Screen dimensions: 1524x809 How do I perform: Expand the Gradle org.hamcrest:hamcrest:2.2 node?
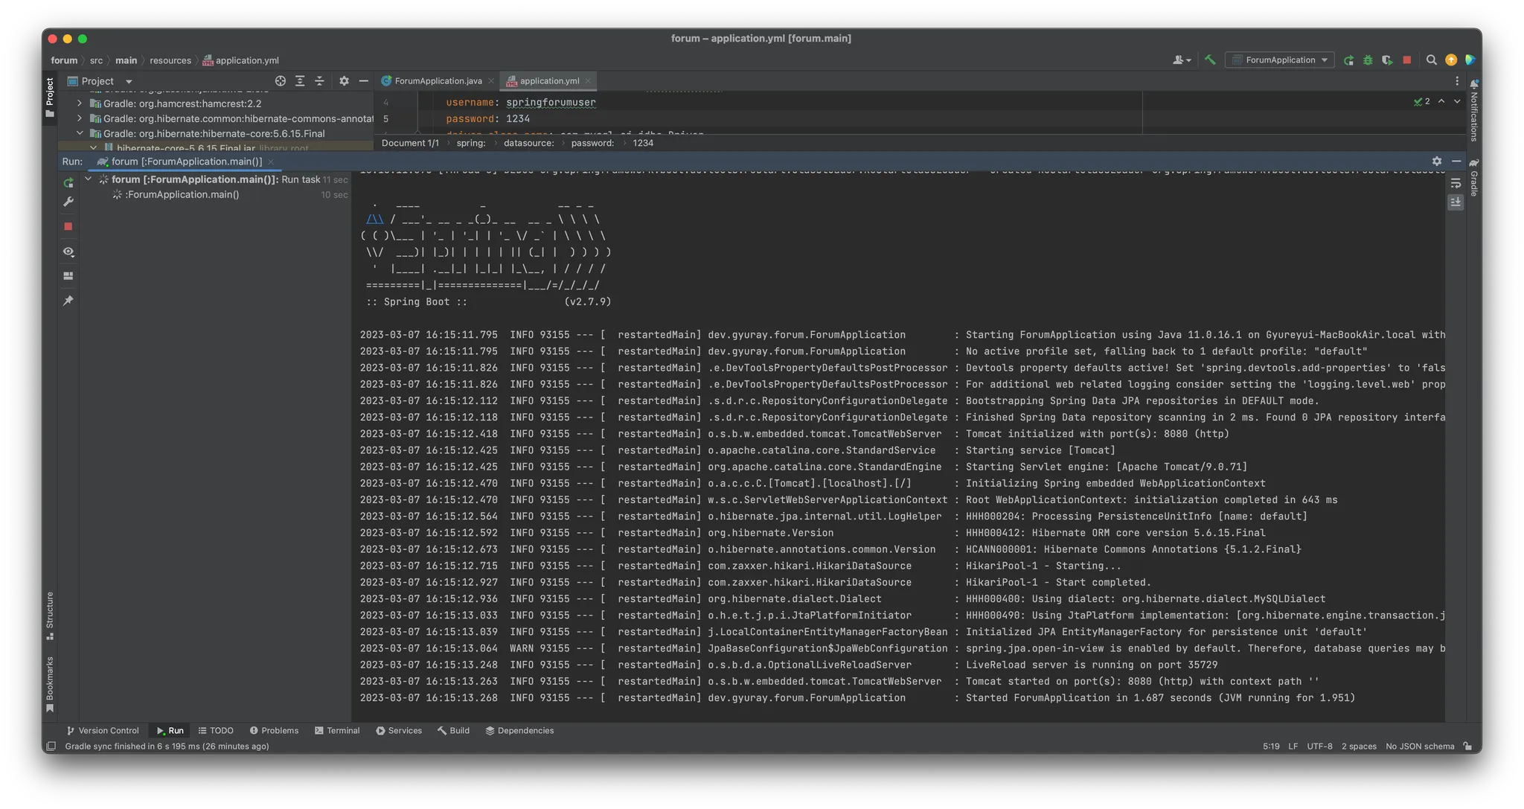coord(80,103)
